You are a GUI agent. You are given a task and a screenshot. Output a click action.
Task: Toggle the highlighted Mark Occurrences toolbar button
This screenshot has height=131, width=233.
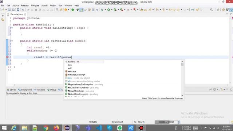(x=82, y=10)
